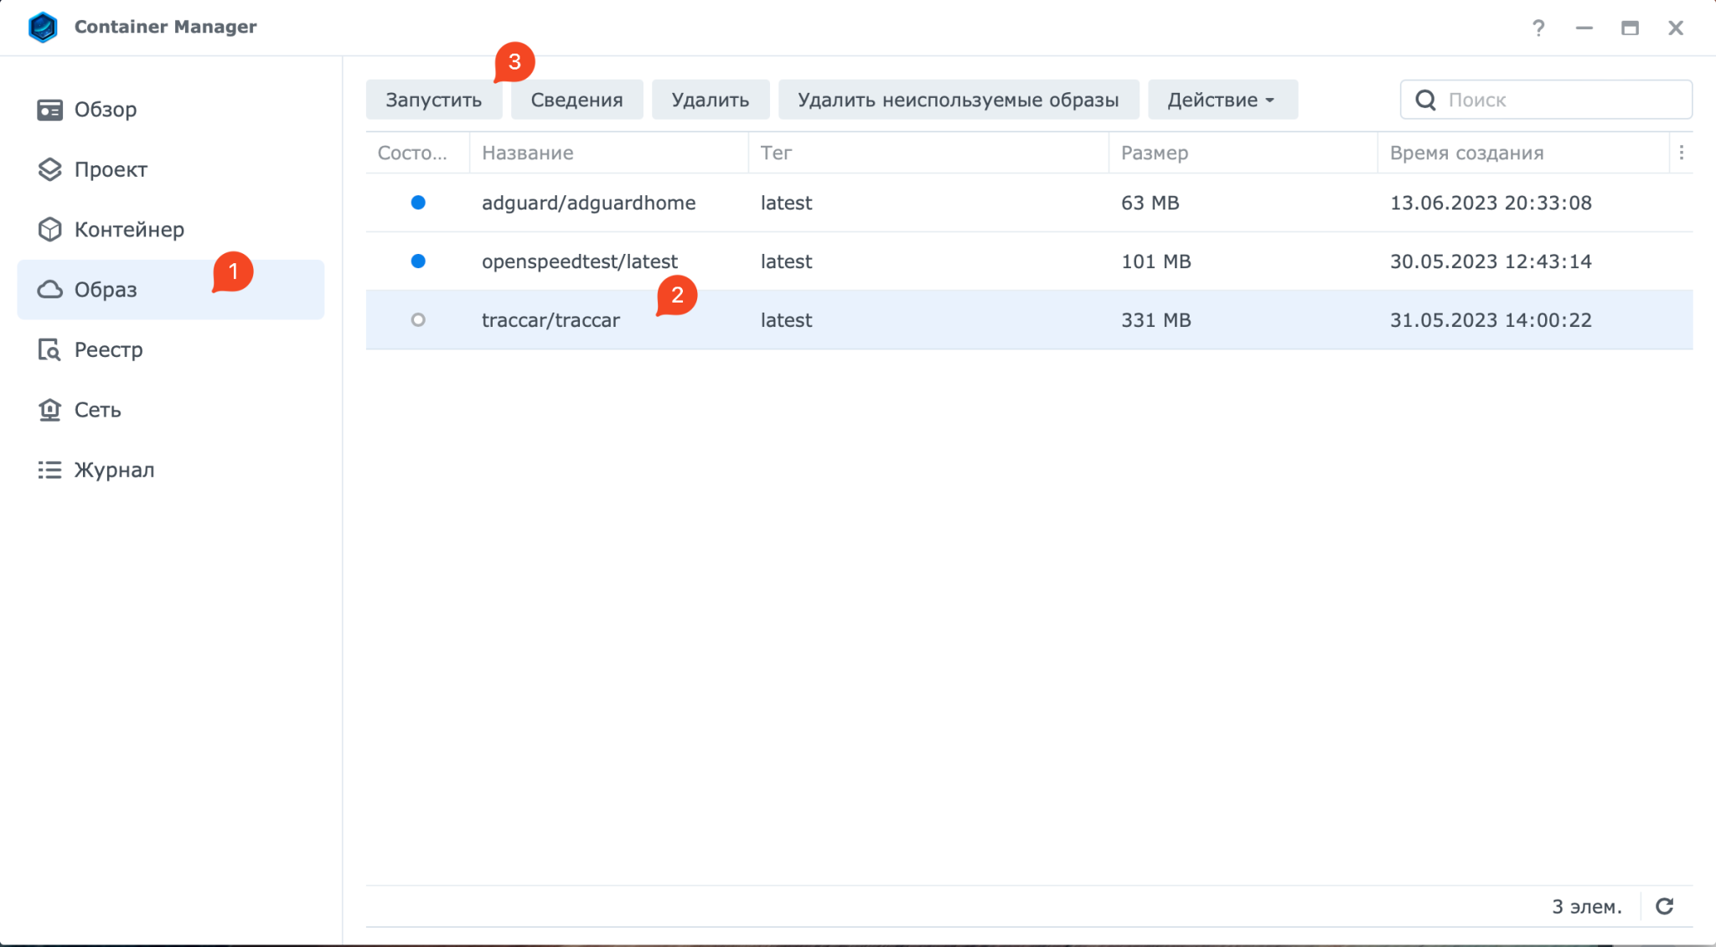
Task: Click blue status dot for openspeedtest/latest
Action: pyautogui.click(x=418, y=261)
